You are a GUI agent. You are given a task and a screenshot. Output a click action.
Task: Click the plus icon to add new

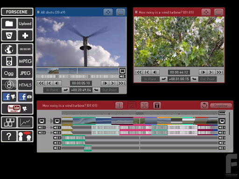click(x=25, y=35)
